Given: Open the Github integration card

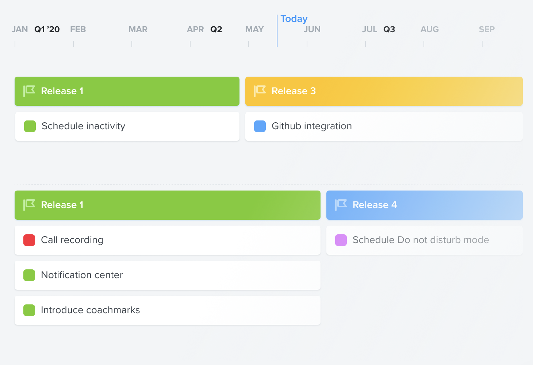Looking at the screenshot, I should click(384, 126).
